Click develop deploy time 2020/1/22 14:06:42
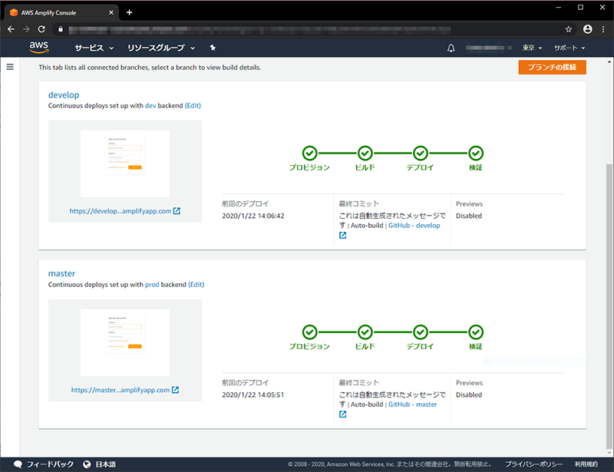The width and height of the screenshot is (614, 472). [253, 216]
